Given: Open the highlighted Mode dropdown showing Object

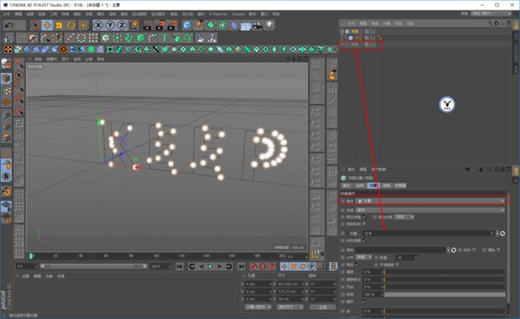Looking at the screenshot, I should (x=430, y=201).
